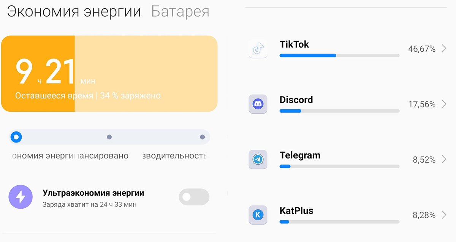Open the Ультраэкономия энергии label
Image resolution: width=456 pixels, height=242 pixels.
[x=93, y=193]
